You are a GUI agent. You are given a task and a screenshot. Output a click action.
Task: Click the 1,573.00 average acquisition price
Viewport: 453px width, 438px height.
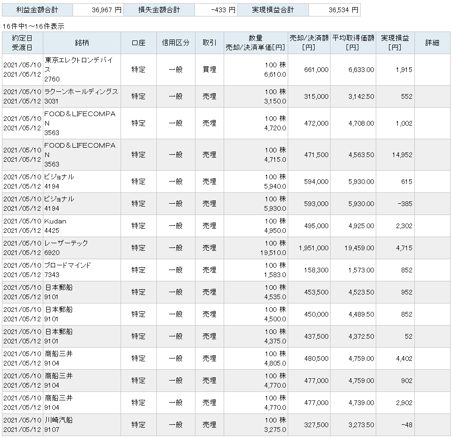click(361, 270)
